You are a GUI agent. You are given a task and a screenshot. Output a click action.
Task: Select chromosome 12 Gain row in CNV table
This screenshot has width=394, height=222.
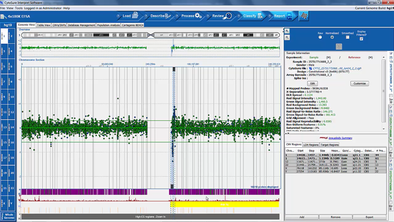[x=336, y=162]
